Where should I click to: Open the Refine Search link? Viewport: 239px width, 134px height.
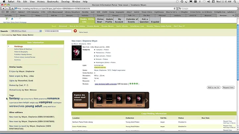[x=84, y=32]
